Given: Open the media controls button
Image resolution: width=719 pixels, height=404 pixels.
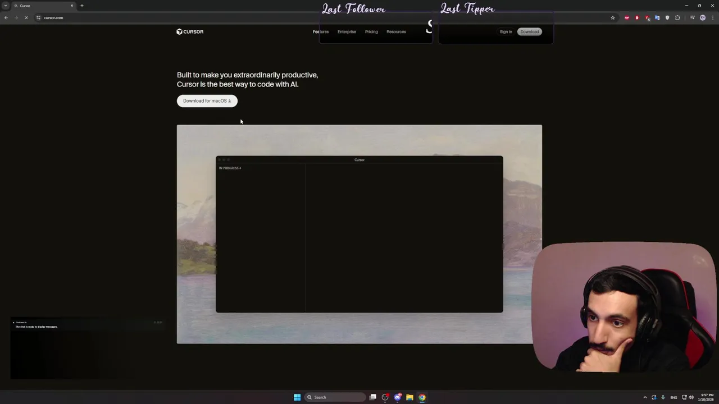Looking at the screenshot, I should tap(693, 17).
